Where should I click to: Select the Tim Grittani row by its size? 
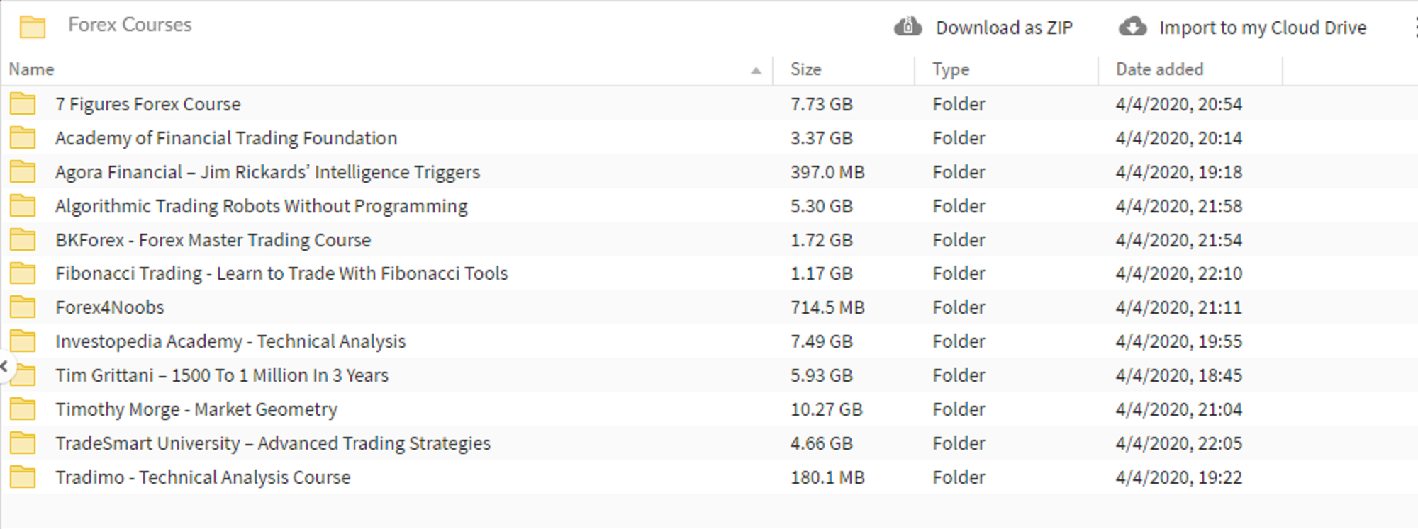821,375
